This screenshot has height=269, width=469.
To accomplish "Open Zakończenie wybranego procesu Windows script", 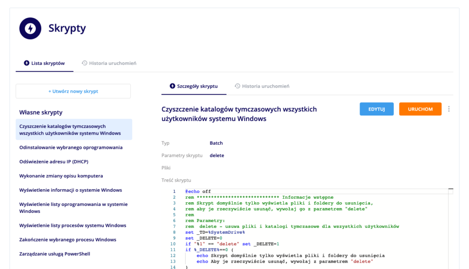I will coord(68,240).
